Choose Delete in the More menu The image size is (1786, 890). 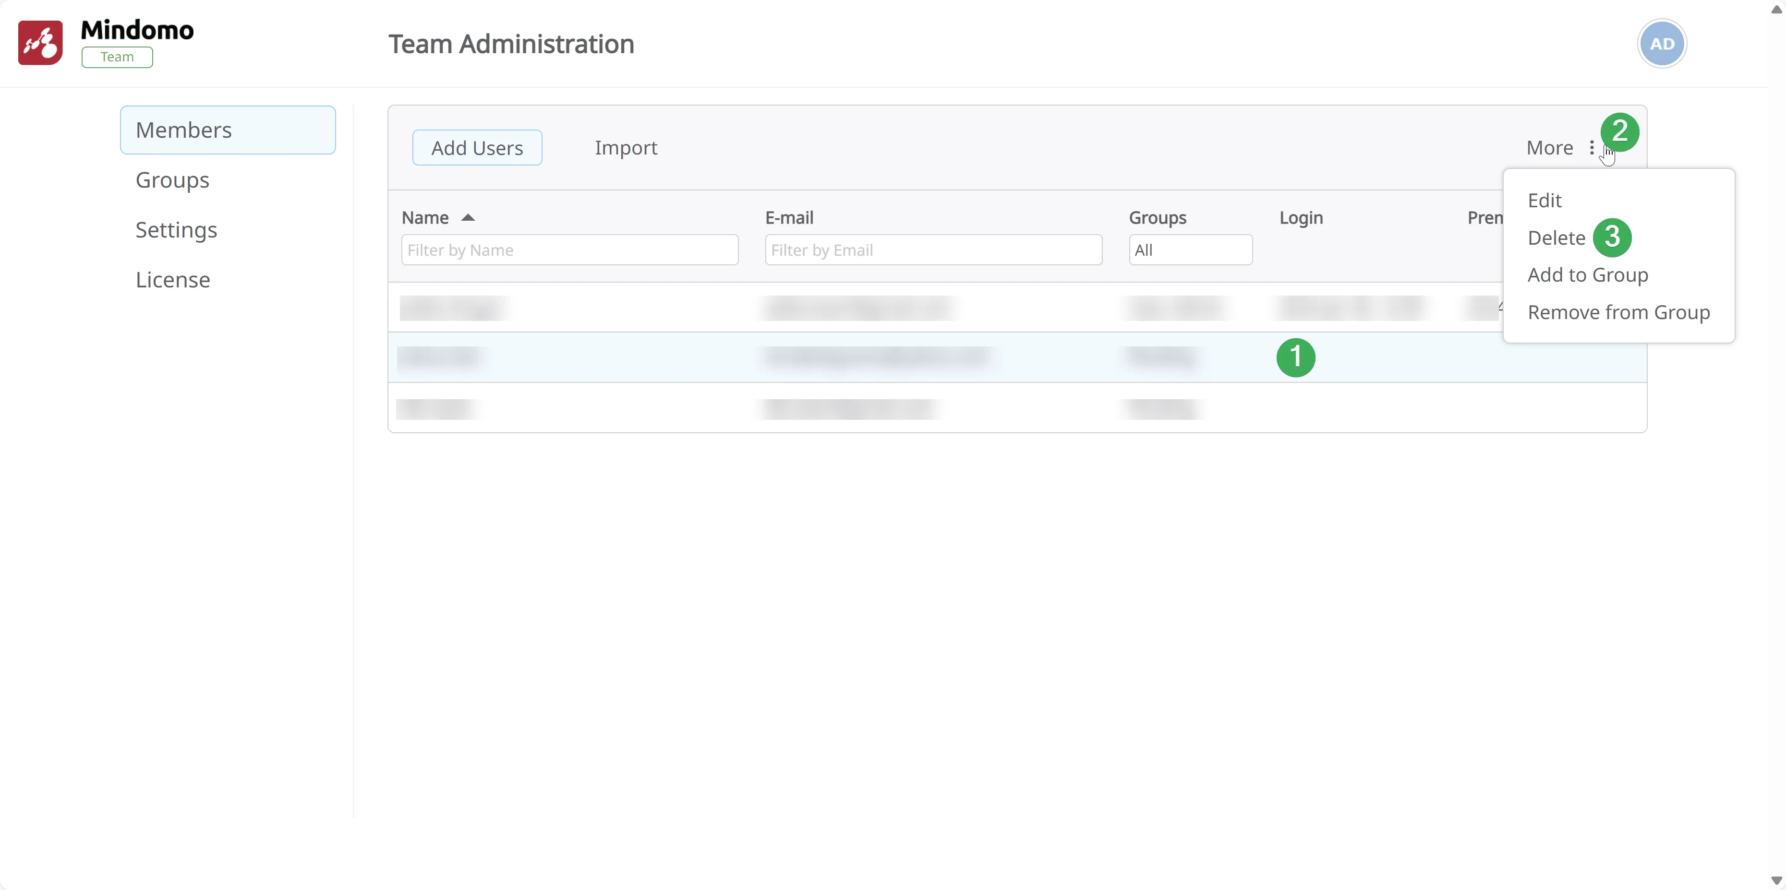point(1556,238)
